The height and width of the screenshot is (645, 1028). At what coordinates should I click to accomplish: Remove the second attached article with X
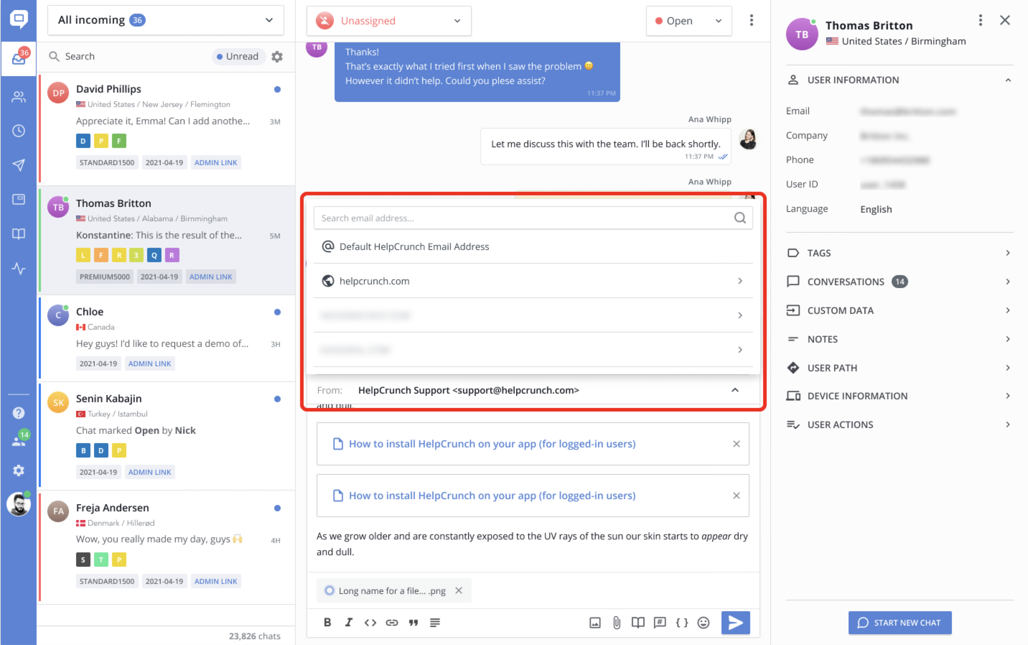pyautogui.click(x=736, y=496)
